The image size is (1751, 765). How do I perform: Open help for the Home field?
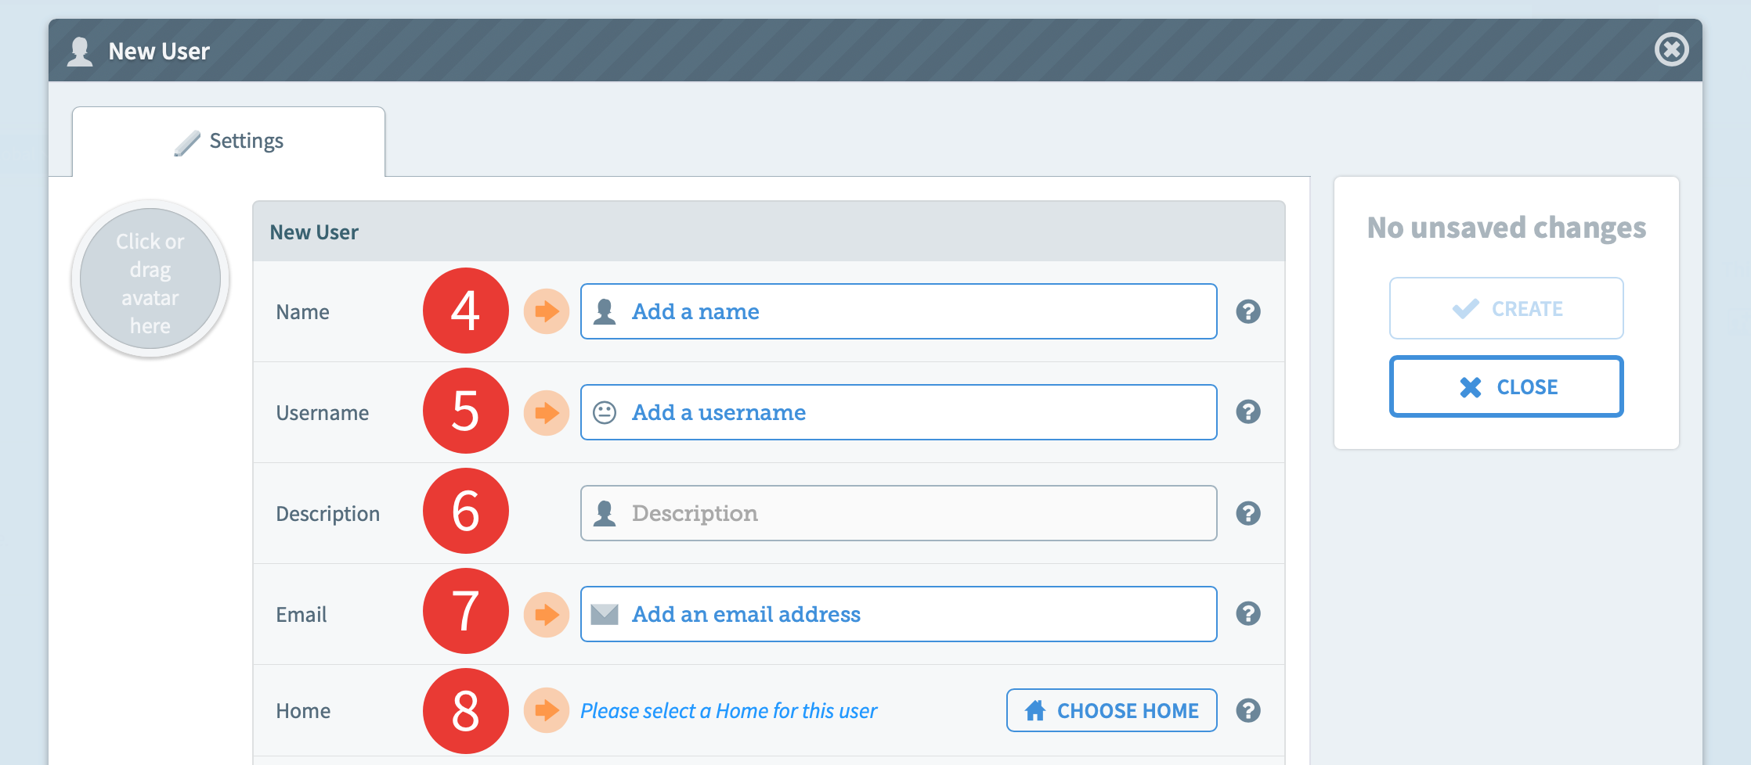pos(1248,710)
